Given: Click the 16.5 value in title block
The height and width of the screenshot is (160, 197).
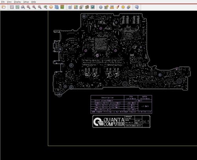Looking at the screenshot, I should (146, 122).
